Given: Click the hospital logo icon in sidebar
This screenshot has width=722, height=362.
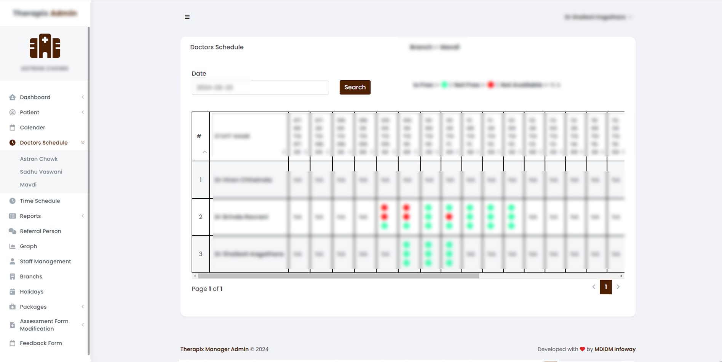Looking at the screenshot, I should [45, 46].
